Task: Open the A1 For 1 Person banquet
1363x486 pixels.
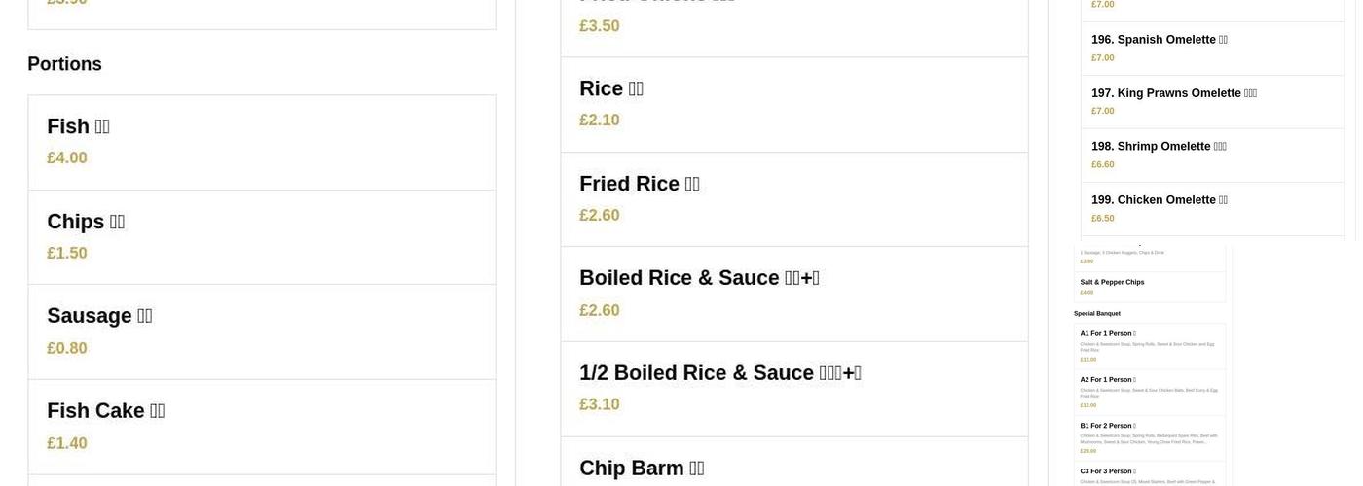Action: point(1150,346)
